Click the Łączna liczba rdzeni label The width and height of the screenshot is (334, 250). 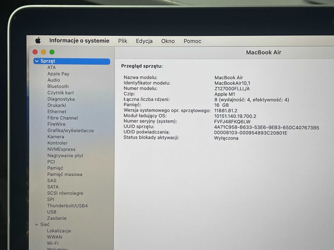coord(147,99)
